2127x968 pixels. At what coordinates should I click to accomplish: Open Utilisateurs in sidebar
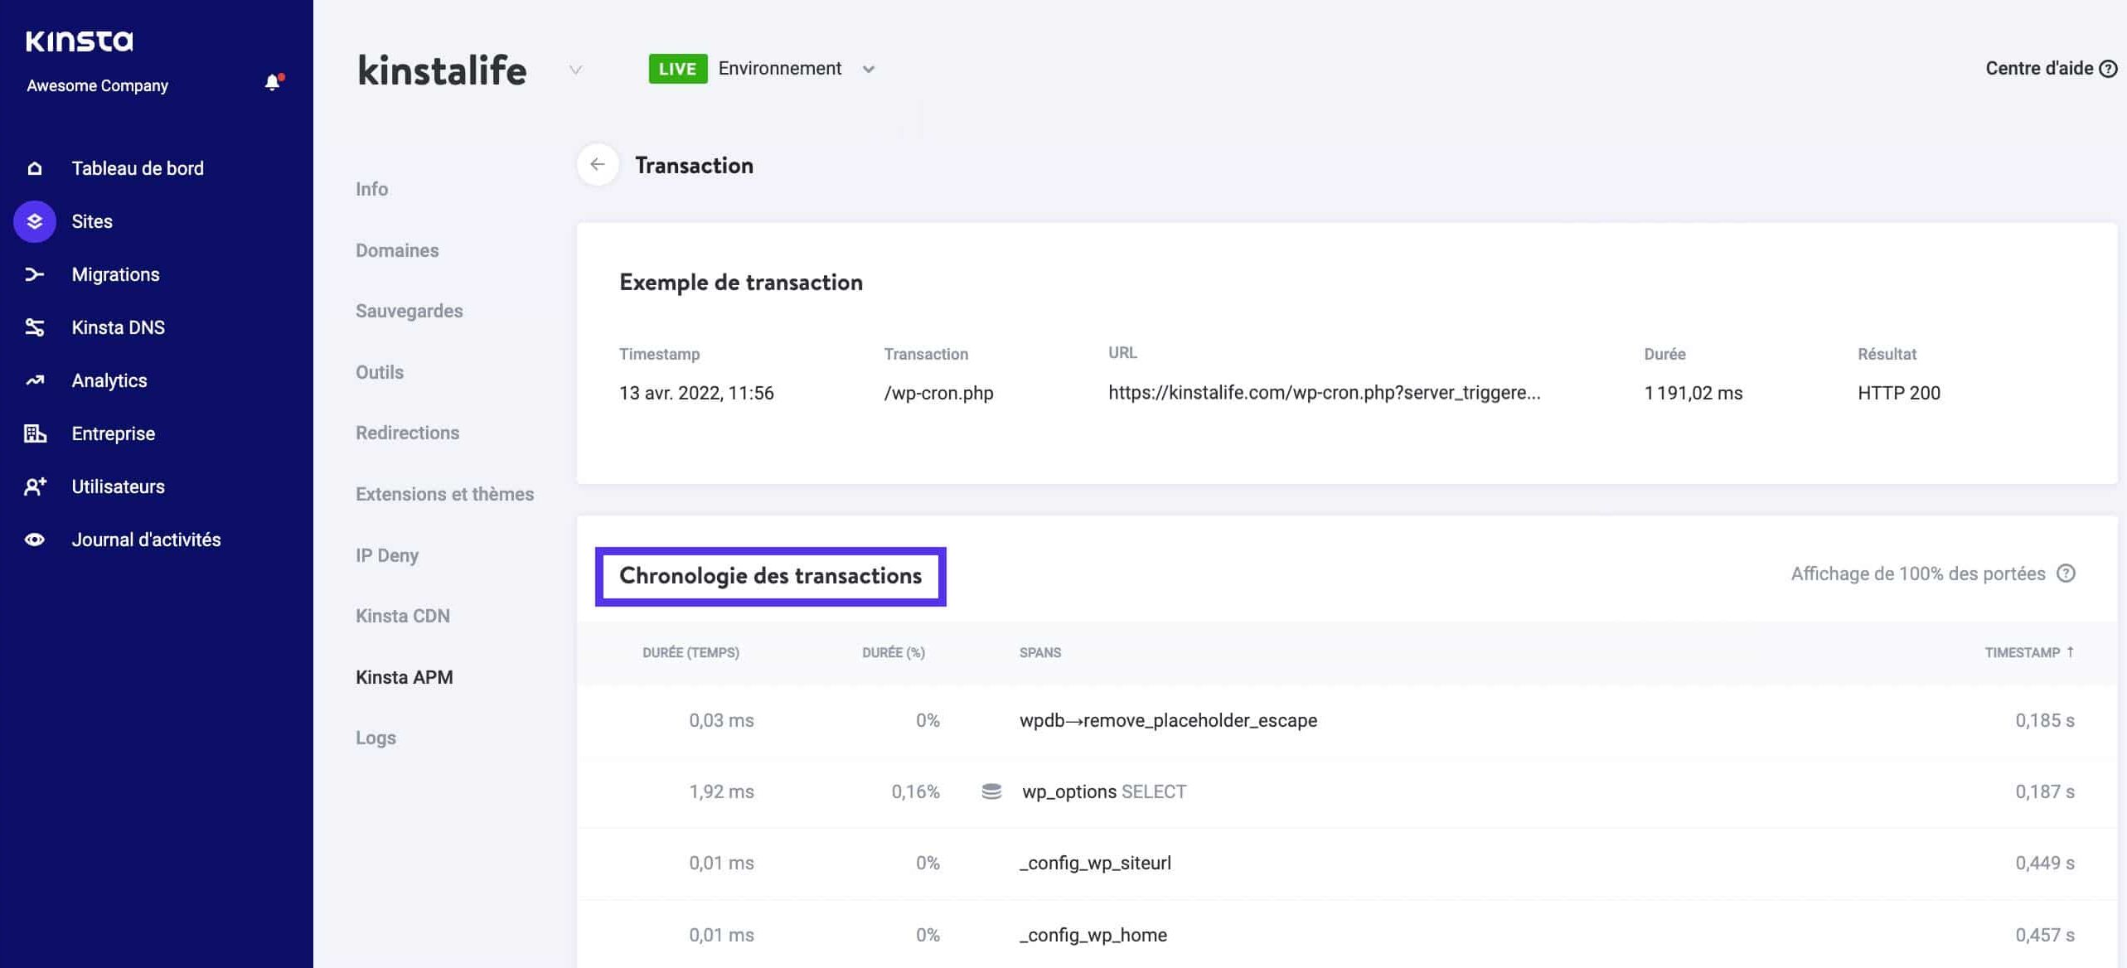tap(118, 486)
